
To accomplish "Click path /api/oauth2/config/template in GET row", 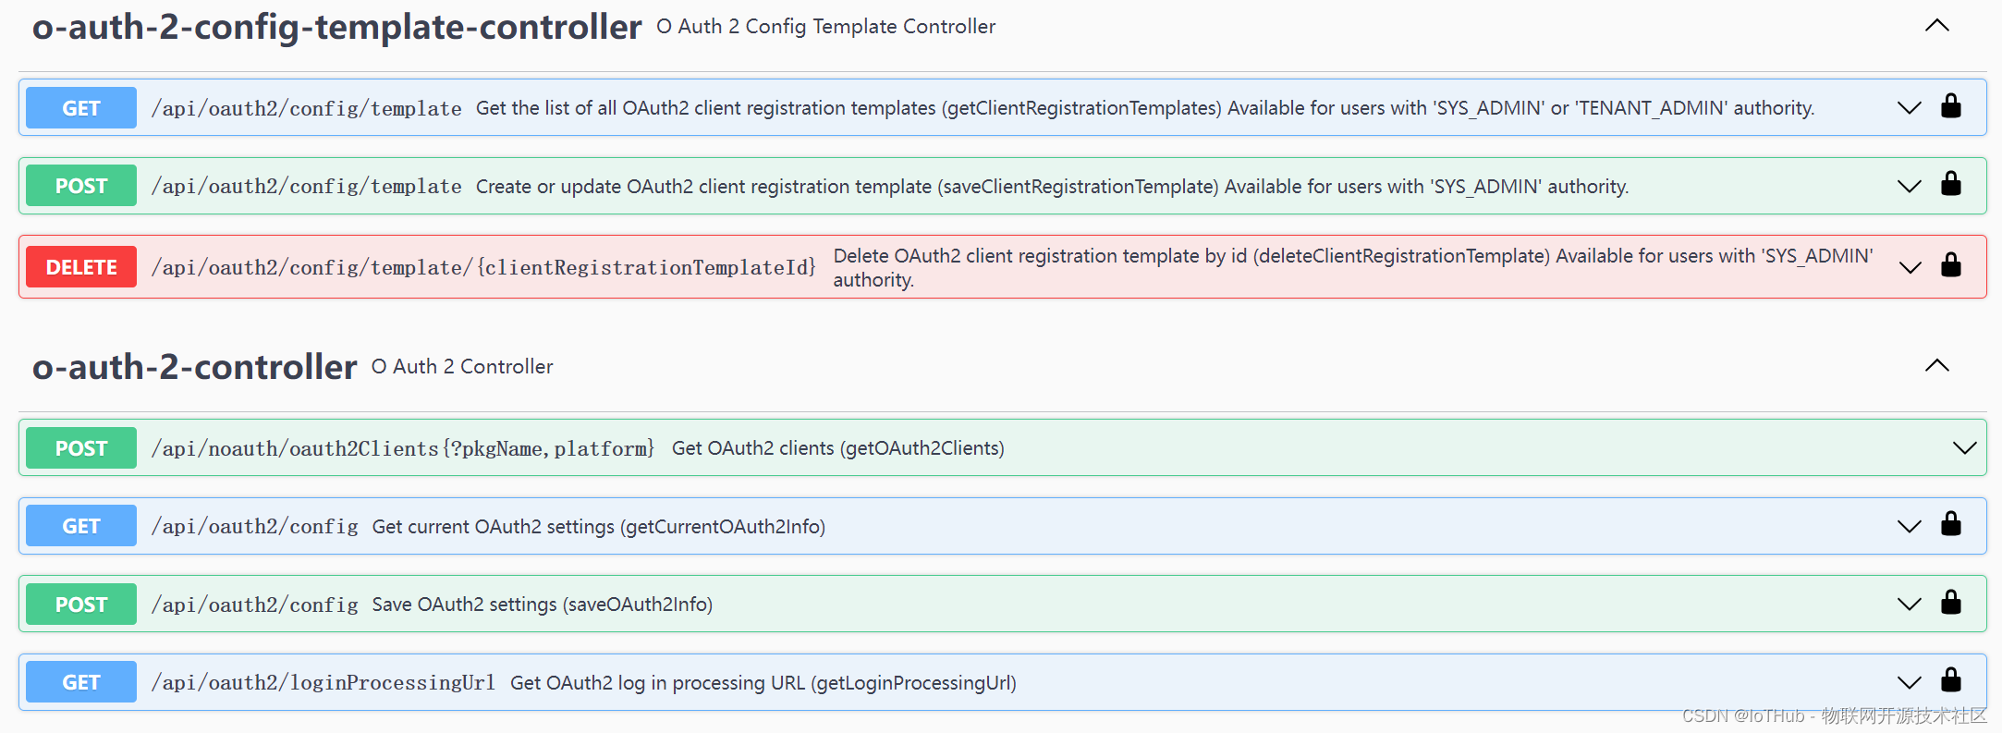I will point(306,109).
